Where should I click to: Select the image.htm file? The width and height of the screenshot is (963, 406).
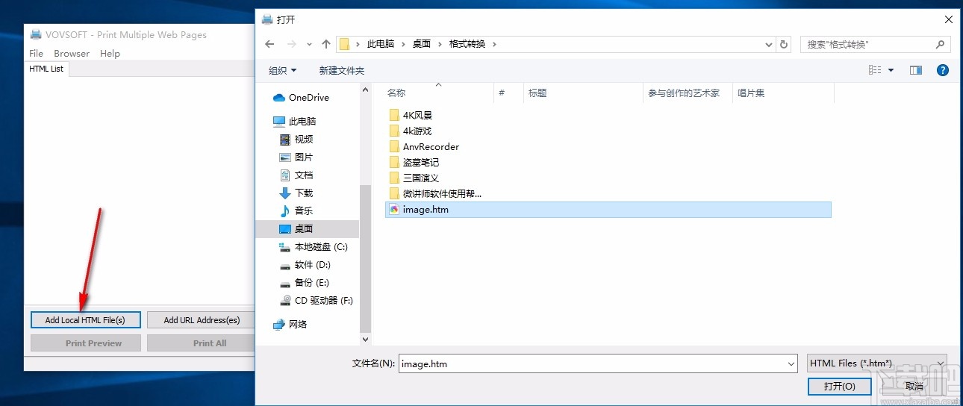click(x=608, y=210)
